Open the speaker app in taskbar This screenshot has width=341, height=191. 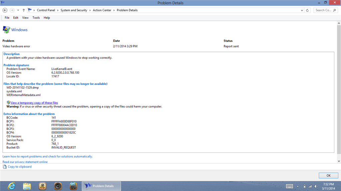tap(58, 186)
